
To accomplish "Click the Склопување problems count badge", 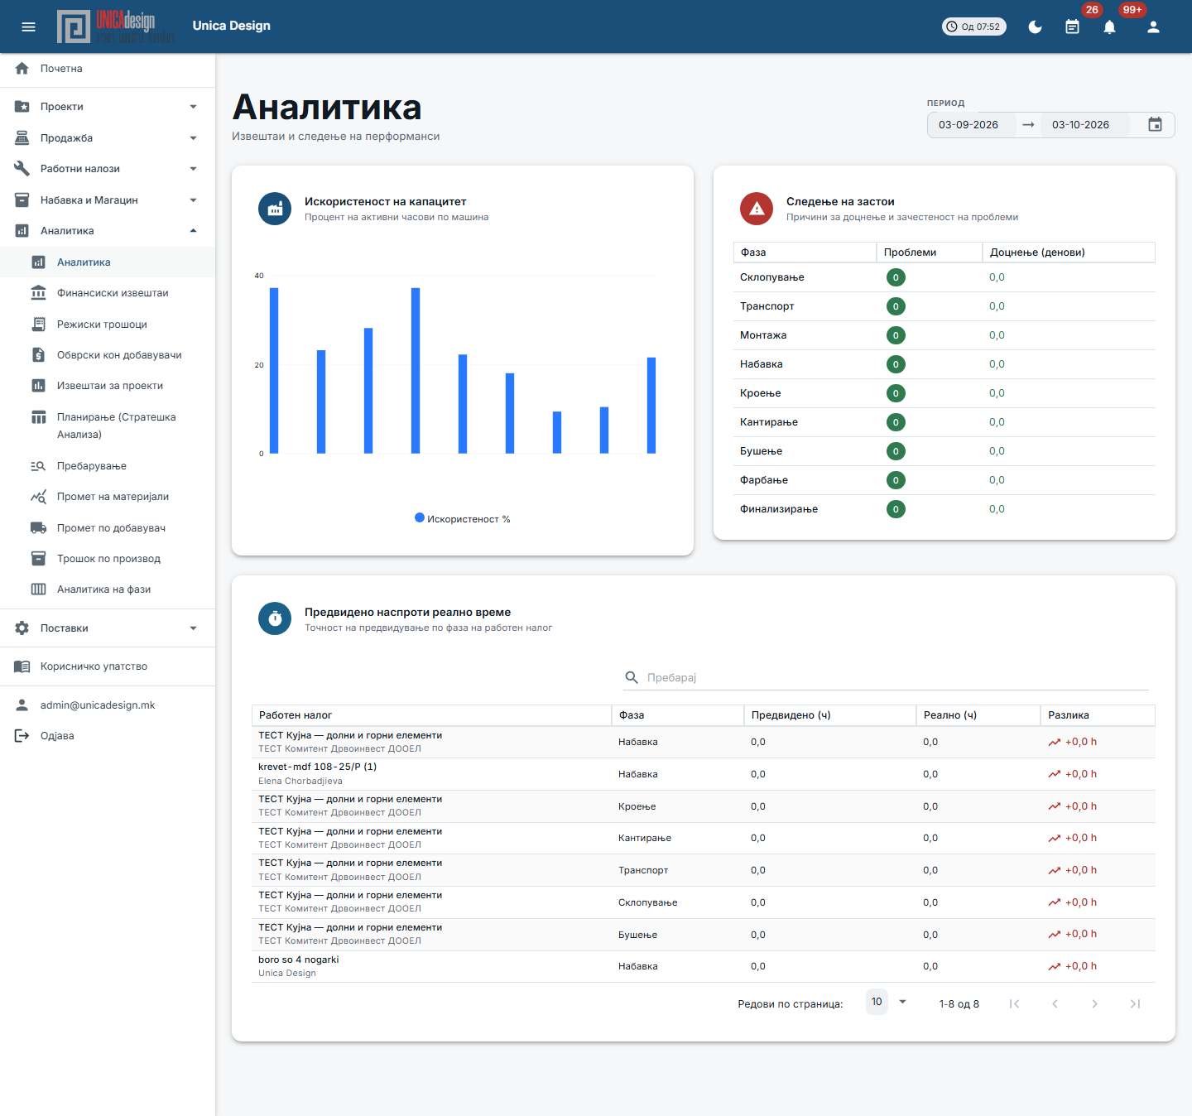I will (x=896, y=277).
